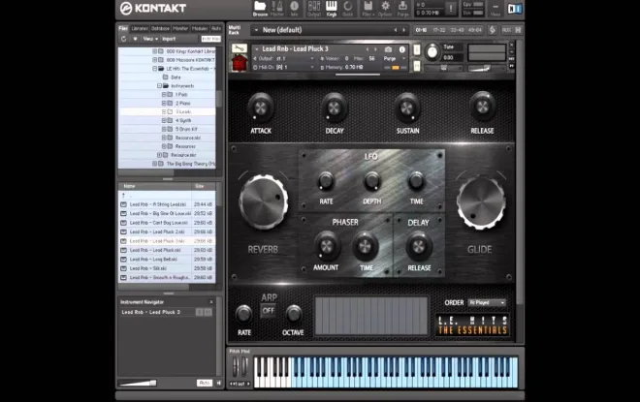The height and width of the screenshot is (402, 640).
Task: Click the camera snapshot icon in the instrument header
Action: click(388, 49)
